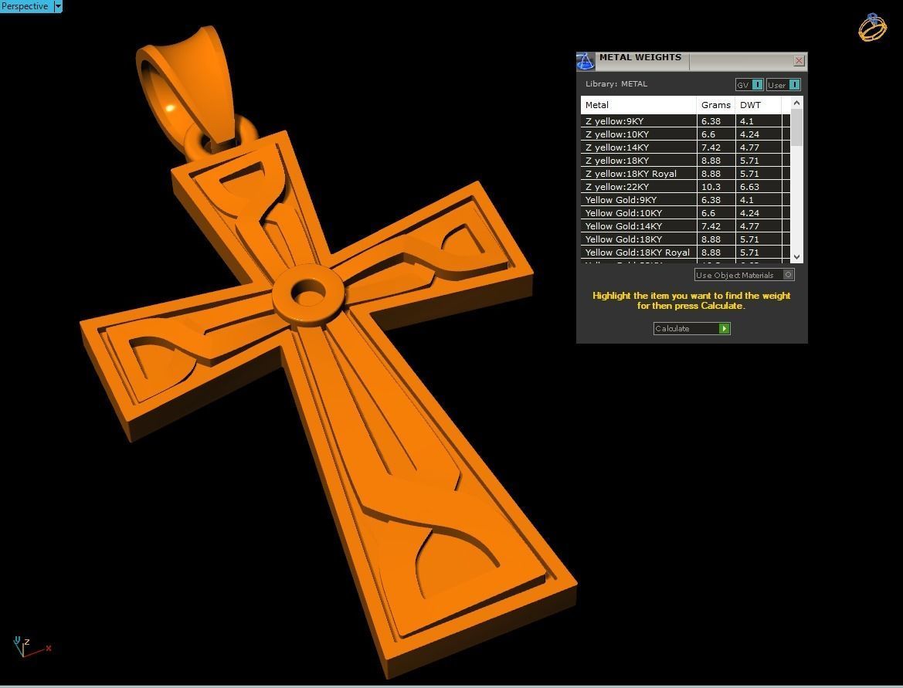
Task: Select the Z yellow:10KY row
Action: click(x=685, y=134)
